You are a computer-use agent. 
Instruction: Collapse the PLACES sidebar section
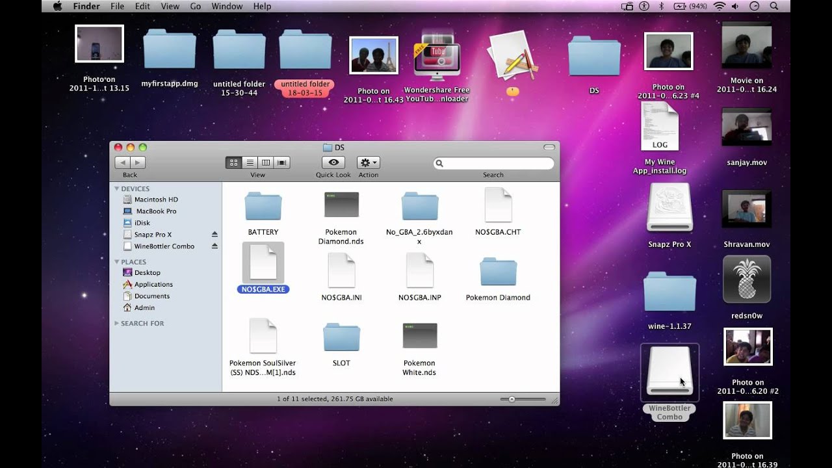(x=117, y=262)
